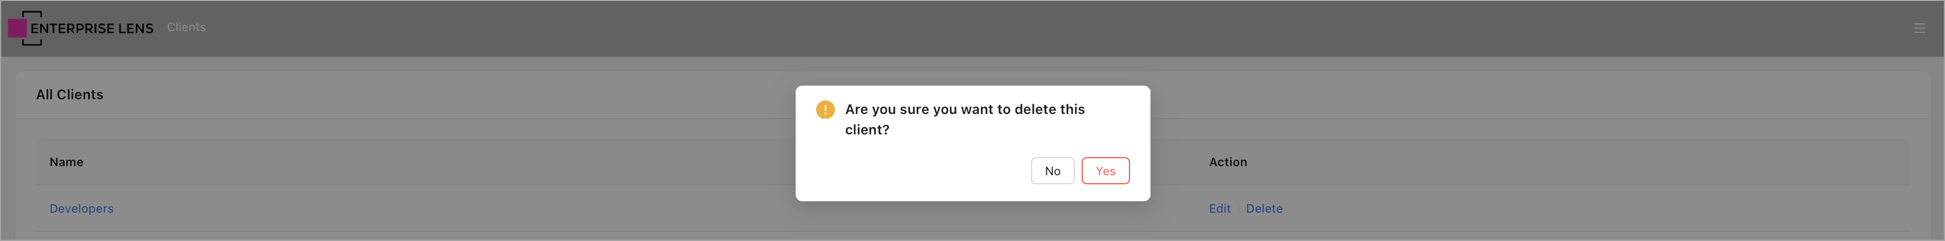
Task: Select the Name column header
Action: coord(67,162)
